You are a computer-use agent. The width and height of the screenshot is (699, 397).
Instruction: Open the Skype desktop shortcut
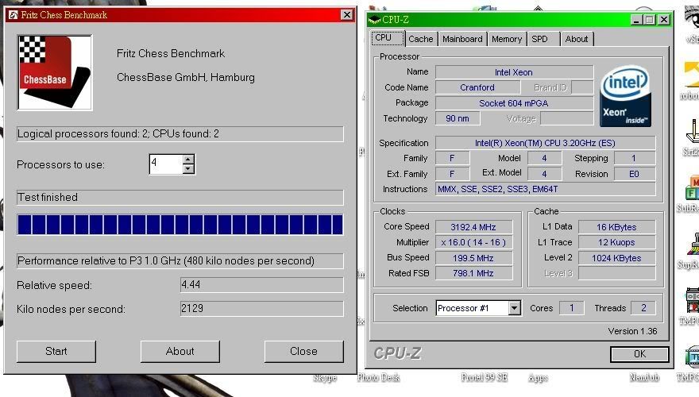point(325,378)
